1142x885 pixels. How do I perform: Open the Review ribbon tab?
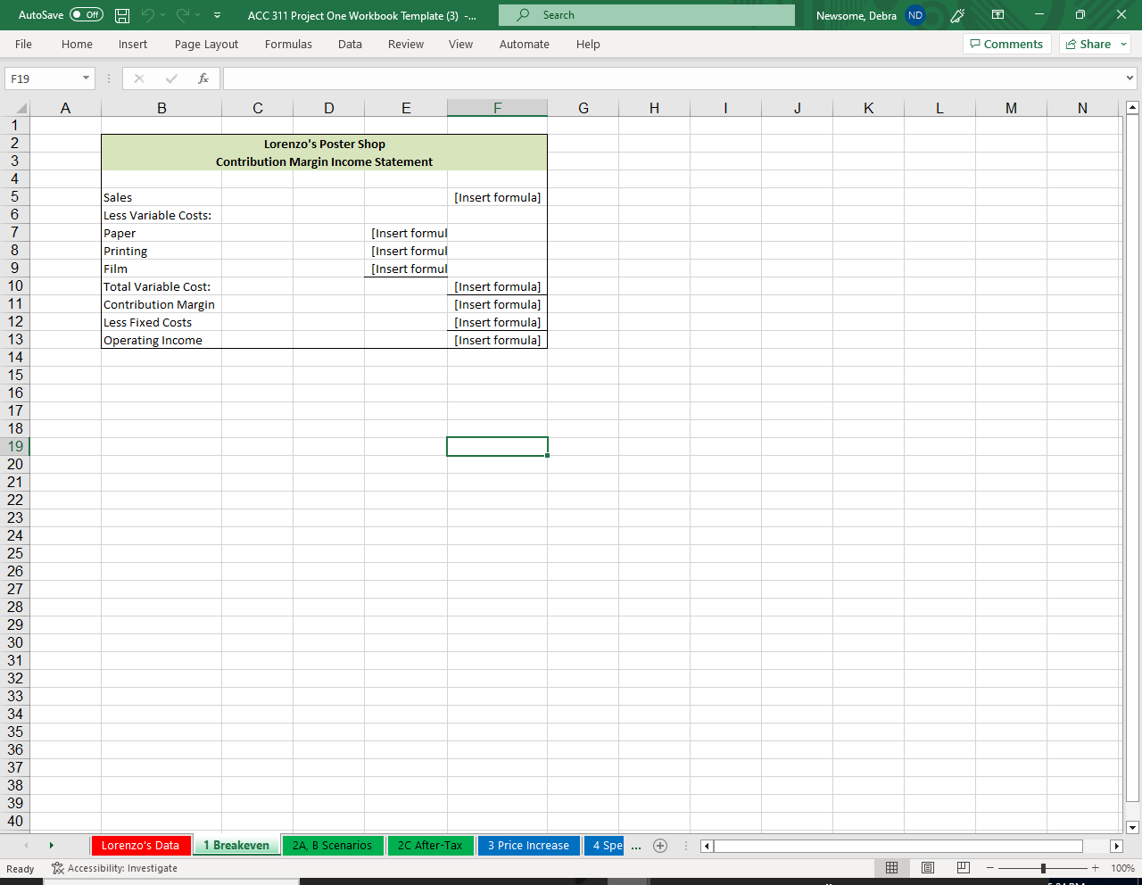[406, 44]
